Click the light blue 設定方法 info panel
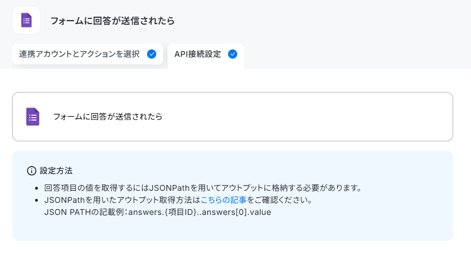 [x=233, y=196]
